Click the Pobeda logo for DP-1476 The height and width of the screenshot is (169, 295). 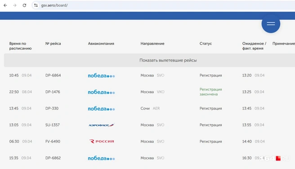tap(101, 92)
